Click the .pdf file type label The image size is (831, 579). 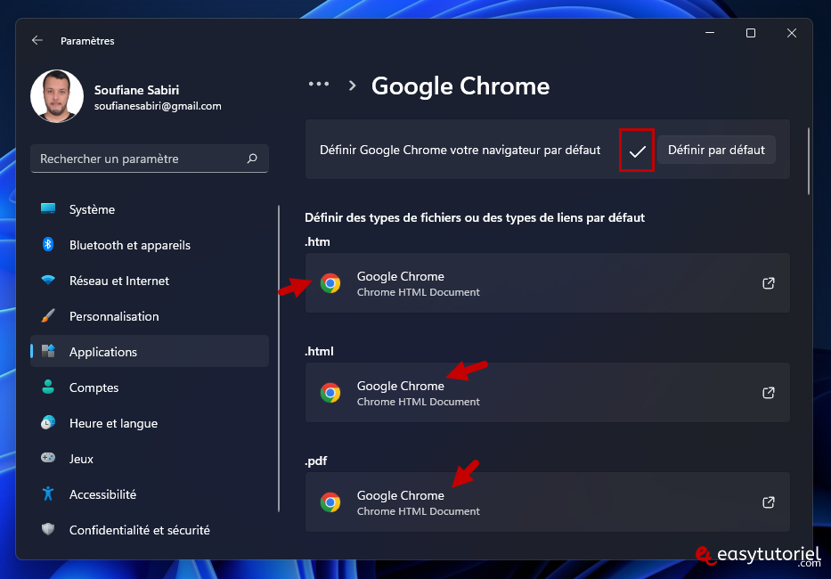click(x=316, y=461)
